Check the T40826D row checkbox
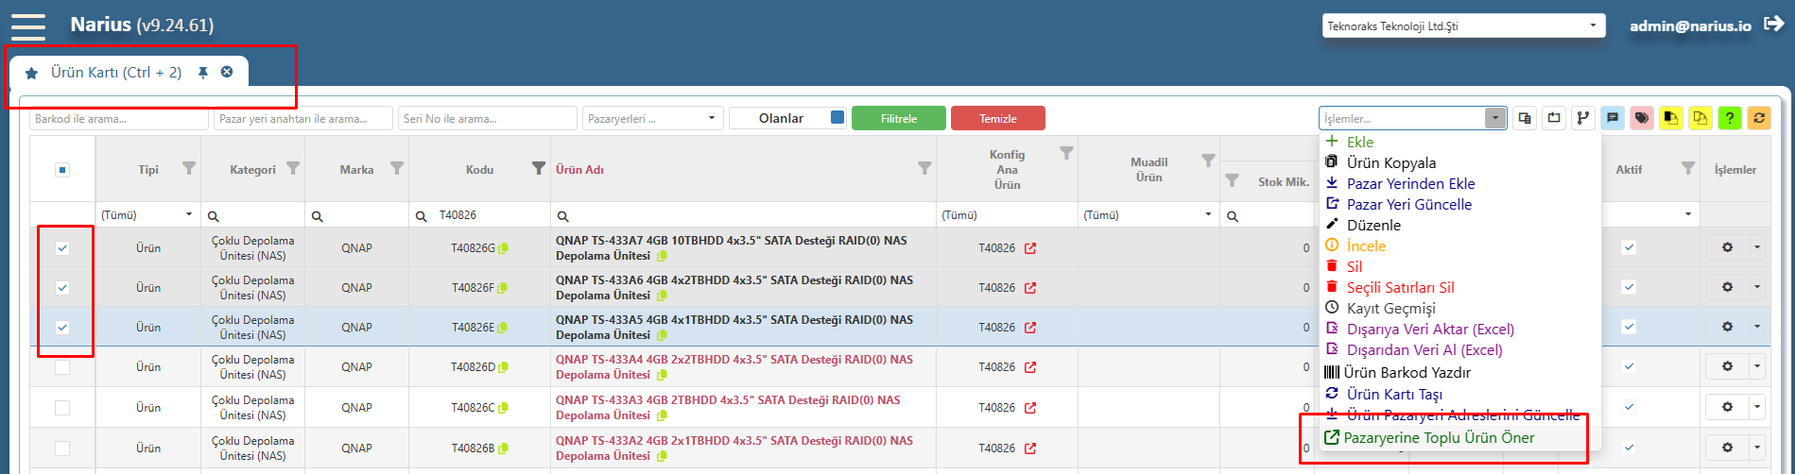 62,367
